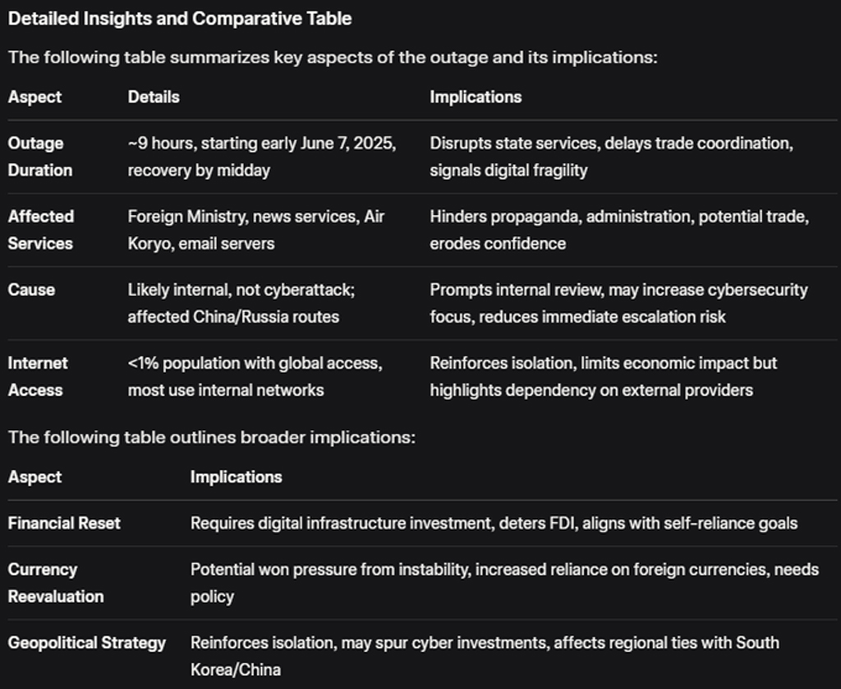Image resolution: width=841 pixels, height=689 pixels.
Task: Select the "Implications" header beside the Details column
Action: (x=476, y=97)
